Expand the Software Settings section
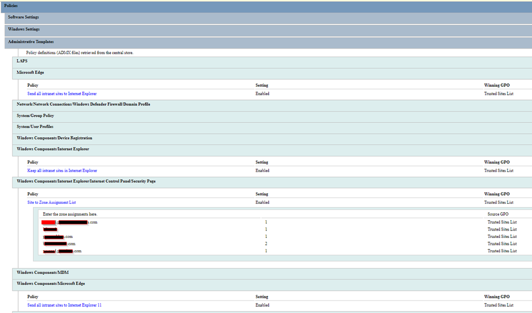The image size is (532, 313). [268, 18]
